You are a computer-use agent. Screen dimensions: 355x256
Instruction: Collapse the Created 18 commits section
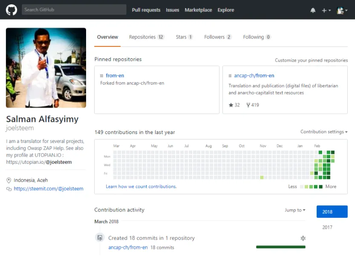(x=303, y=238)
